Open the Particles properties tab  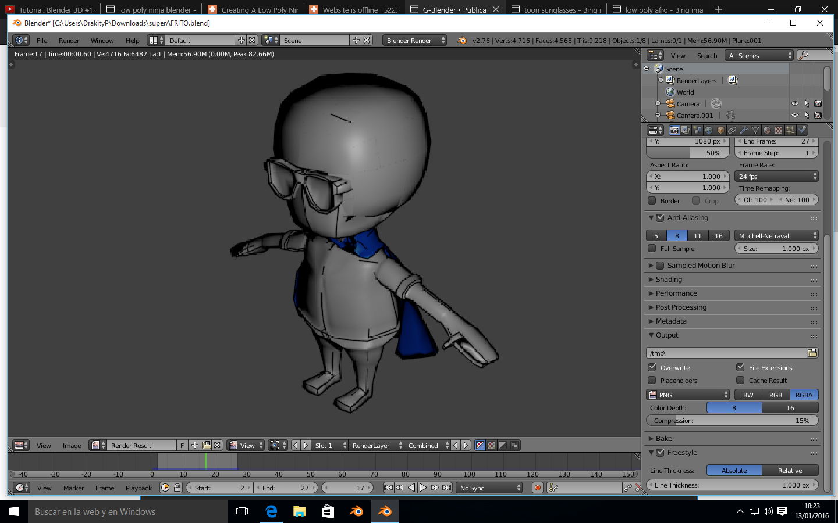pos(790,130)
